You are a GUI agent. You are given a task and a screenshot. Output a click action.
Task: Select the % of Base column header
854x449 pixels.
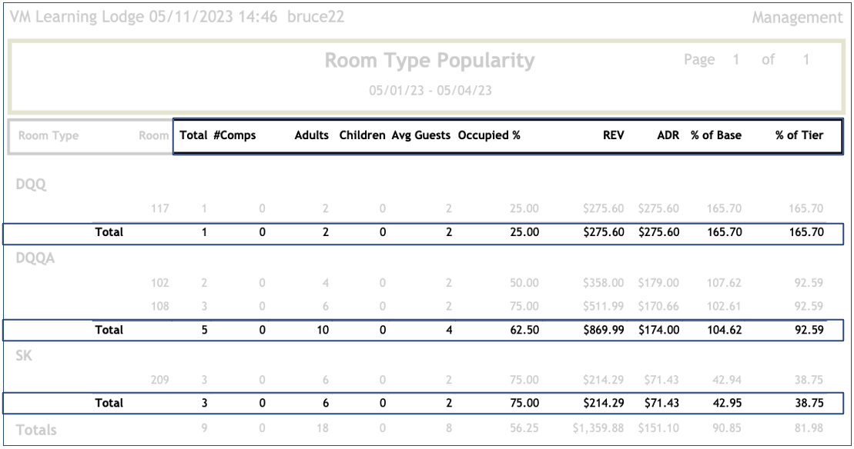point(716,135)
